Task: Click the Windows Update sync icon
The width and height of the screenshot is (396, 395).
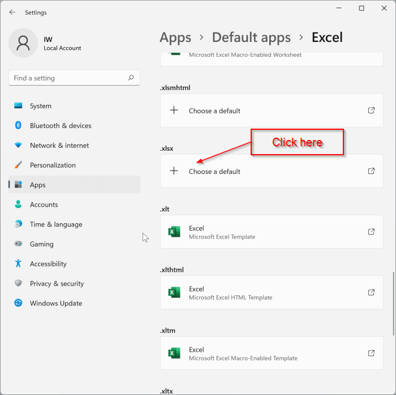Action: coord(18,303)
